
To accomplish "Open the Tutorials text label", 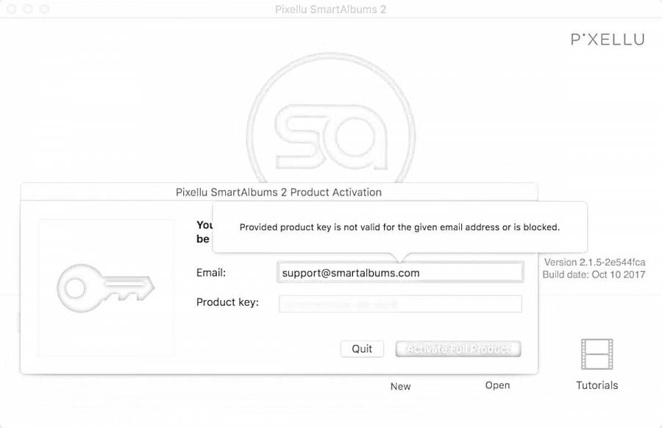I will [597, 385].
